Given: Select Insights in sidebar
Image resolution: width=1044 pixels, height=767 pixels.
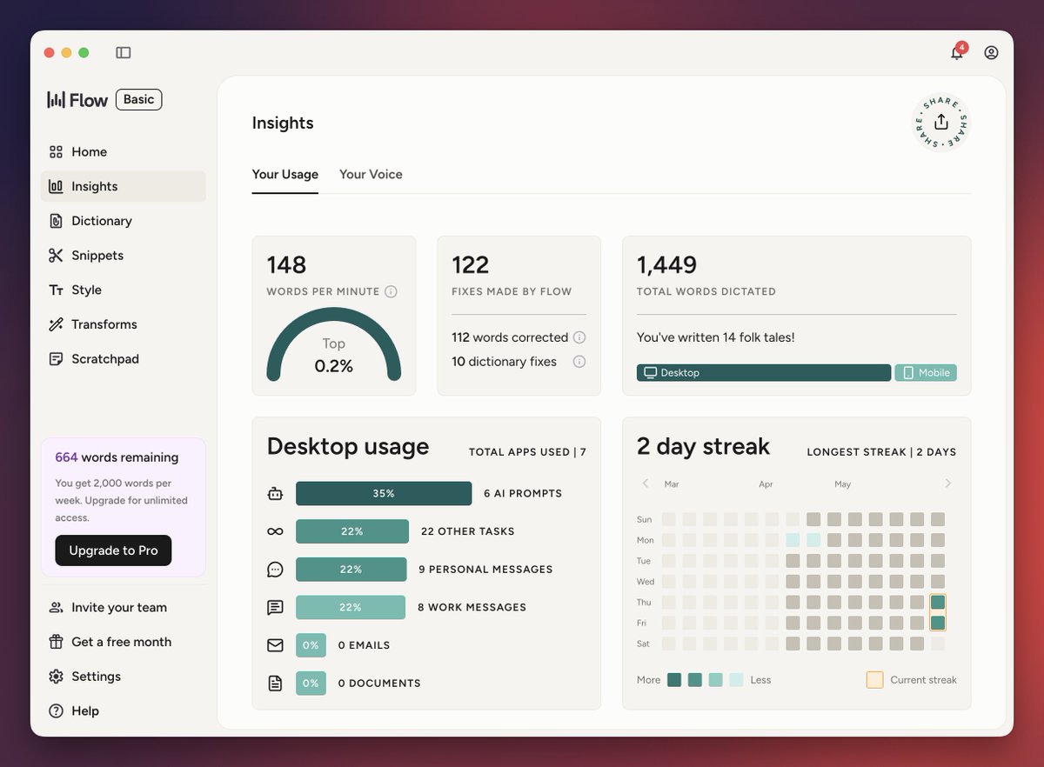Looking at the screenshot, I should click(x=123, y=186).
